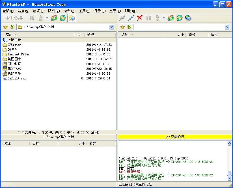The image size is (233, 188).
Task: Click the globe icon to switch to the FTP browser
Action: click(x=188, y=18)
